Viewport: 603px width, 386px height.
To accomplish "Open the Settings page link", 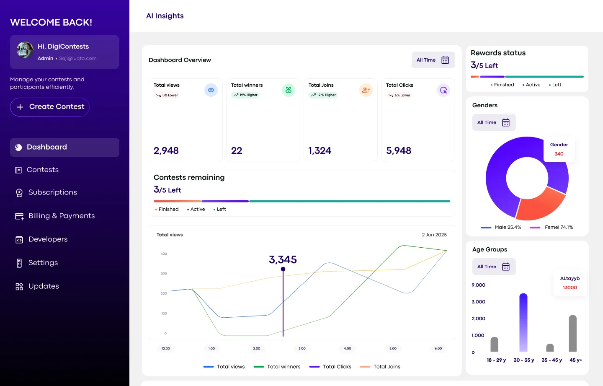I will click(43, 263).
